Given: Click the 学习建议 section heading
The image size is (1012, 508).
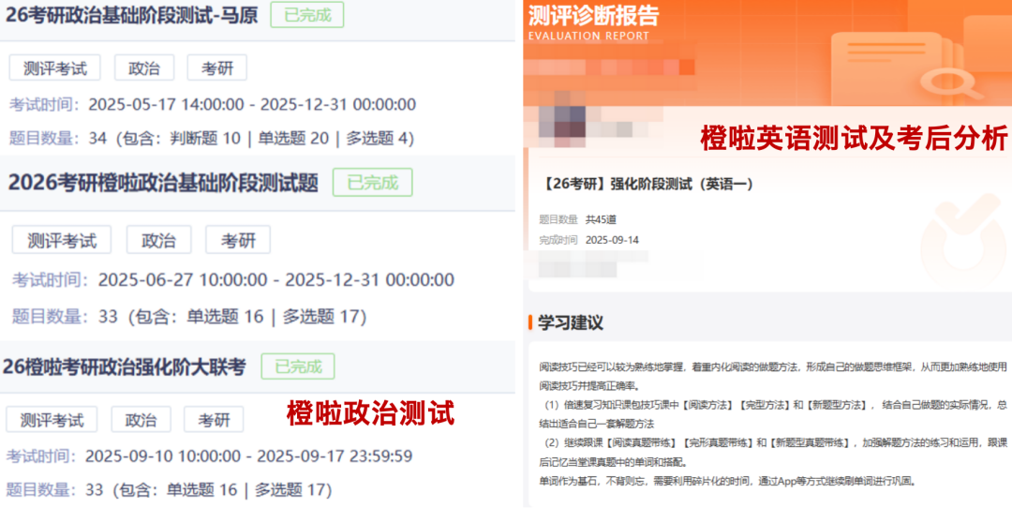Looking at the screenshot, I should 571,322.
